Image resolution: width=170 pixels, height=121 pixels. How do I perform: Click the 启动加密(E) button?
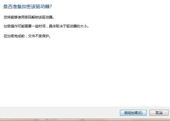(133, 113)
